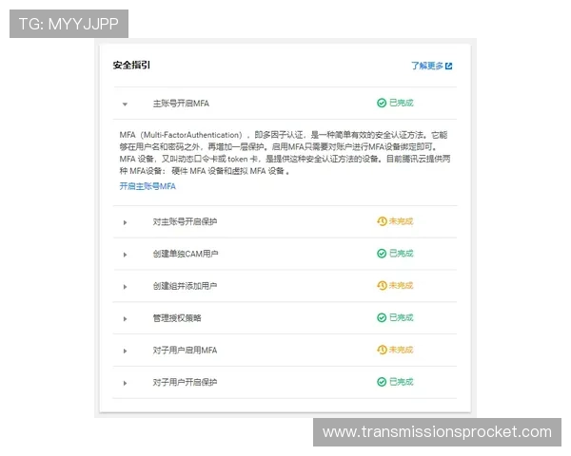Click 已完成 status on 主账号开启MFA row
The height and width of the screenshot is (456, 571).
[402, 103]
